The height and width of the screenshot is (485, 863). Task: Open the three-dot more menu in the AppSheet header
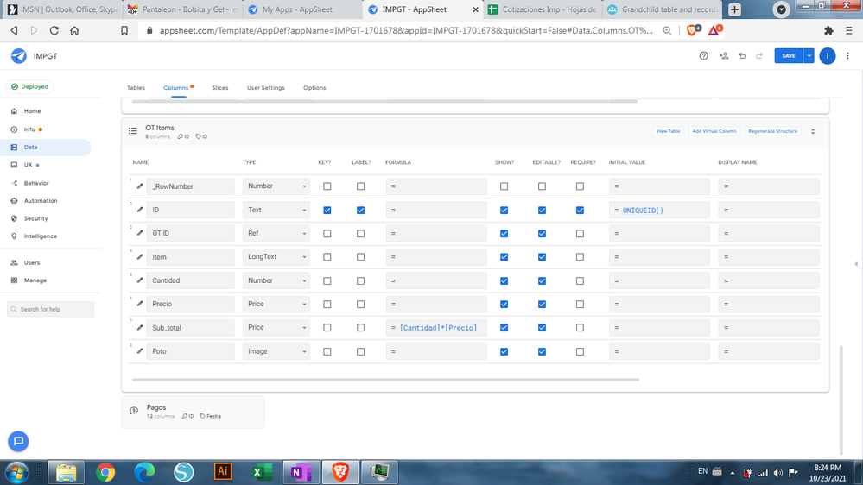tap(847, 55)
